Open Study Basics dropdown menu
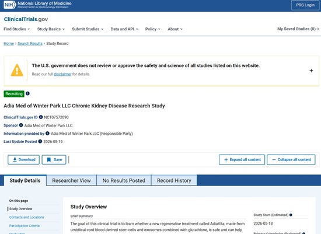Image resolution: width=321 pixels, height=234 pixels. point(51,29)
